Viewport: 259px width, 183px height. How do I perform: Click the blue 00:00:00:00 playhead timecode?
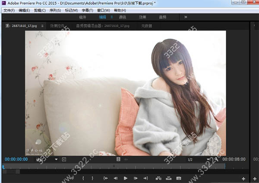pos(16,159)
